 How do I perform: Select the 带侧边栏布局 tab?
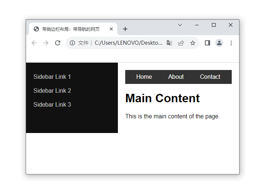click(73, 29)
